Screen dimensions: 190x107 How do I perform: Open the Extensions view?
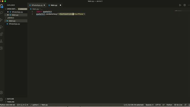click(1, 34)
